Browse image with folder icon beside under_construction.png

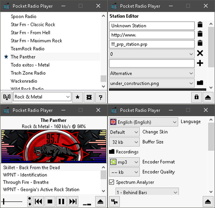pos(200,83)
